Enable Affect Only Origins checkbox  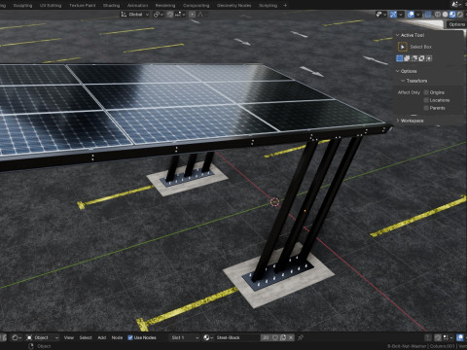click(x=426, y=92)
